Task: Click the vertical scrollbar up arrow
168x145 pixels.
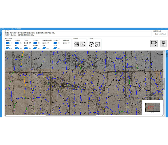Action: point(164,51)
